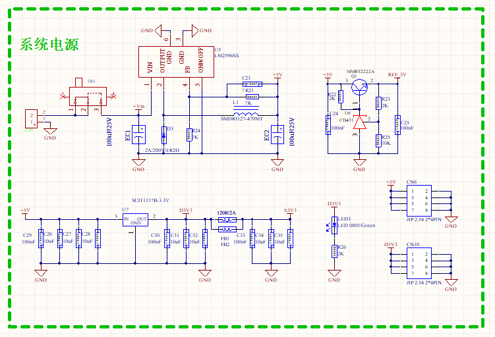Select the upper ferrite bead fuse symbol
This screenshot has height=337, width=495.
pyautogui.click(x=227, y=220)
